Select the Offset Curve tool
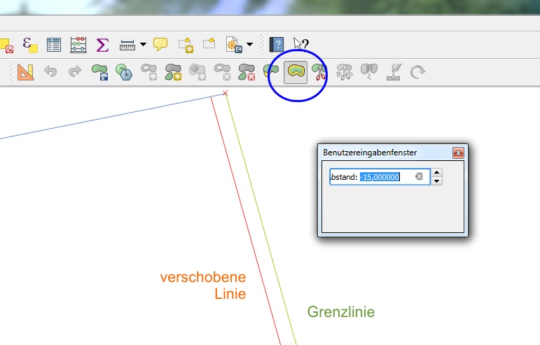Screen dimensions: 540x345 coord(295,71)
